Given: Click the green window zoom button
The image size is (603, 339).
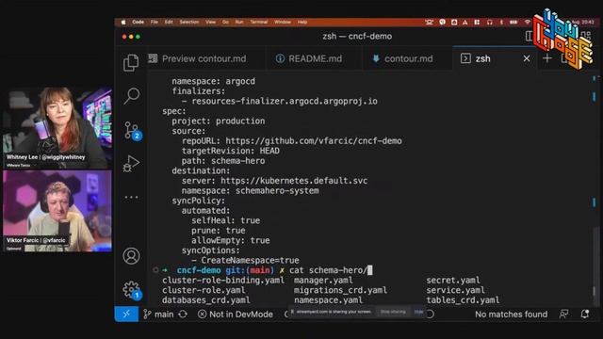Looking at the screenshot, I should [x=139, y=37].
